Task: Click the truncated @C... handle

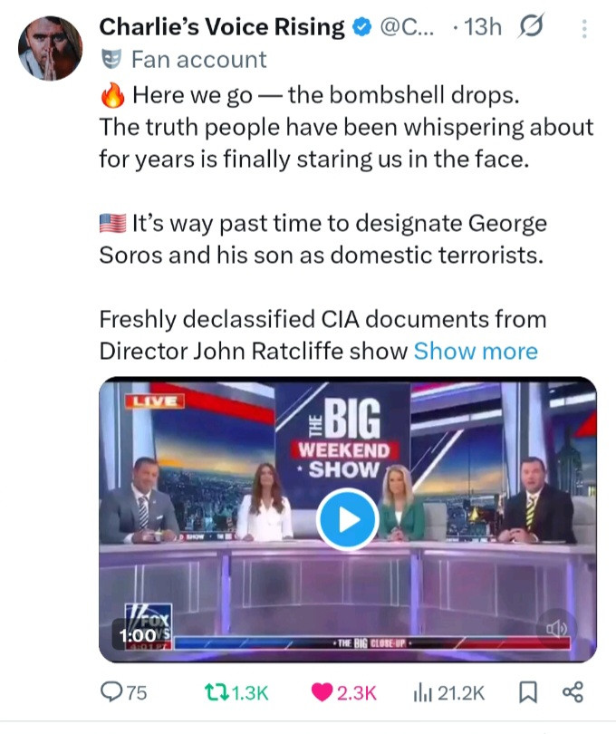Action: 408,28
